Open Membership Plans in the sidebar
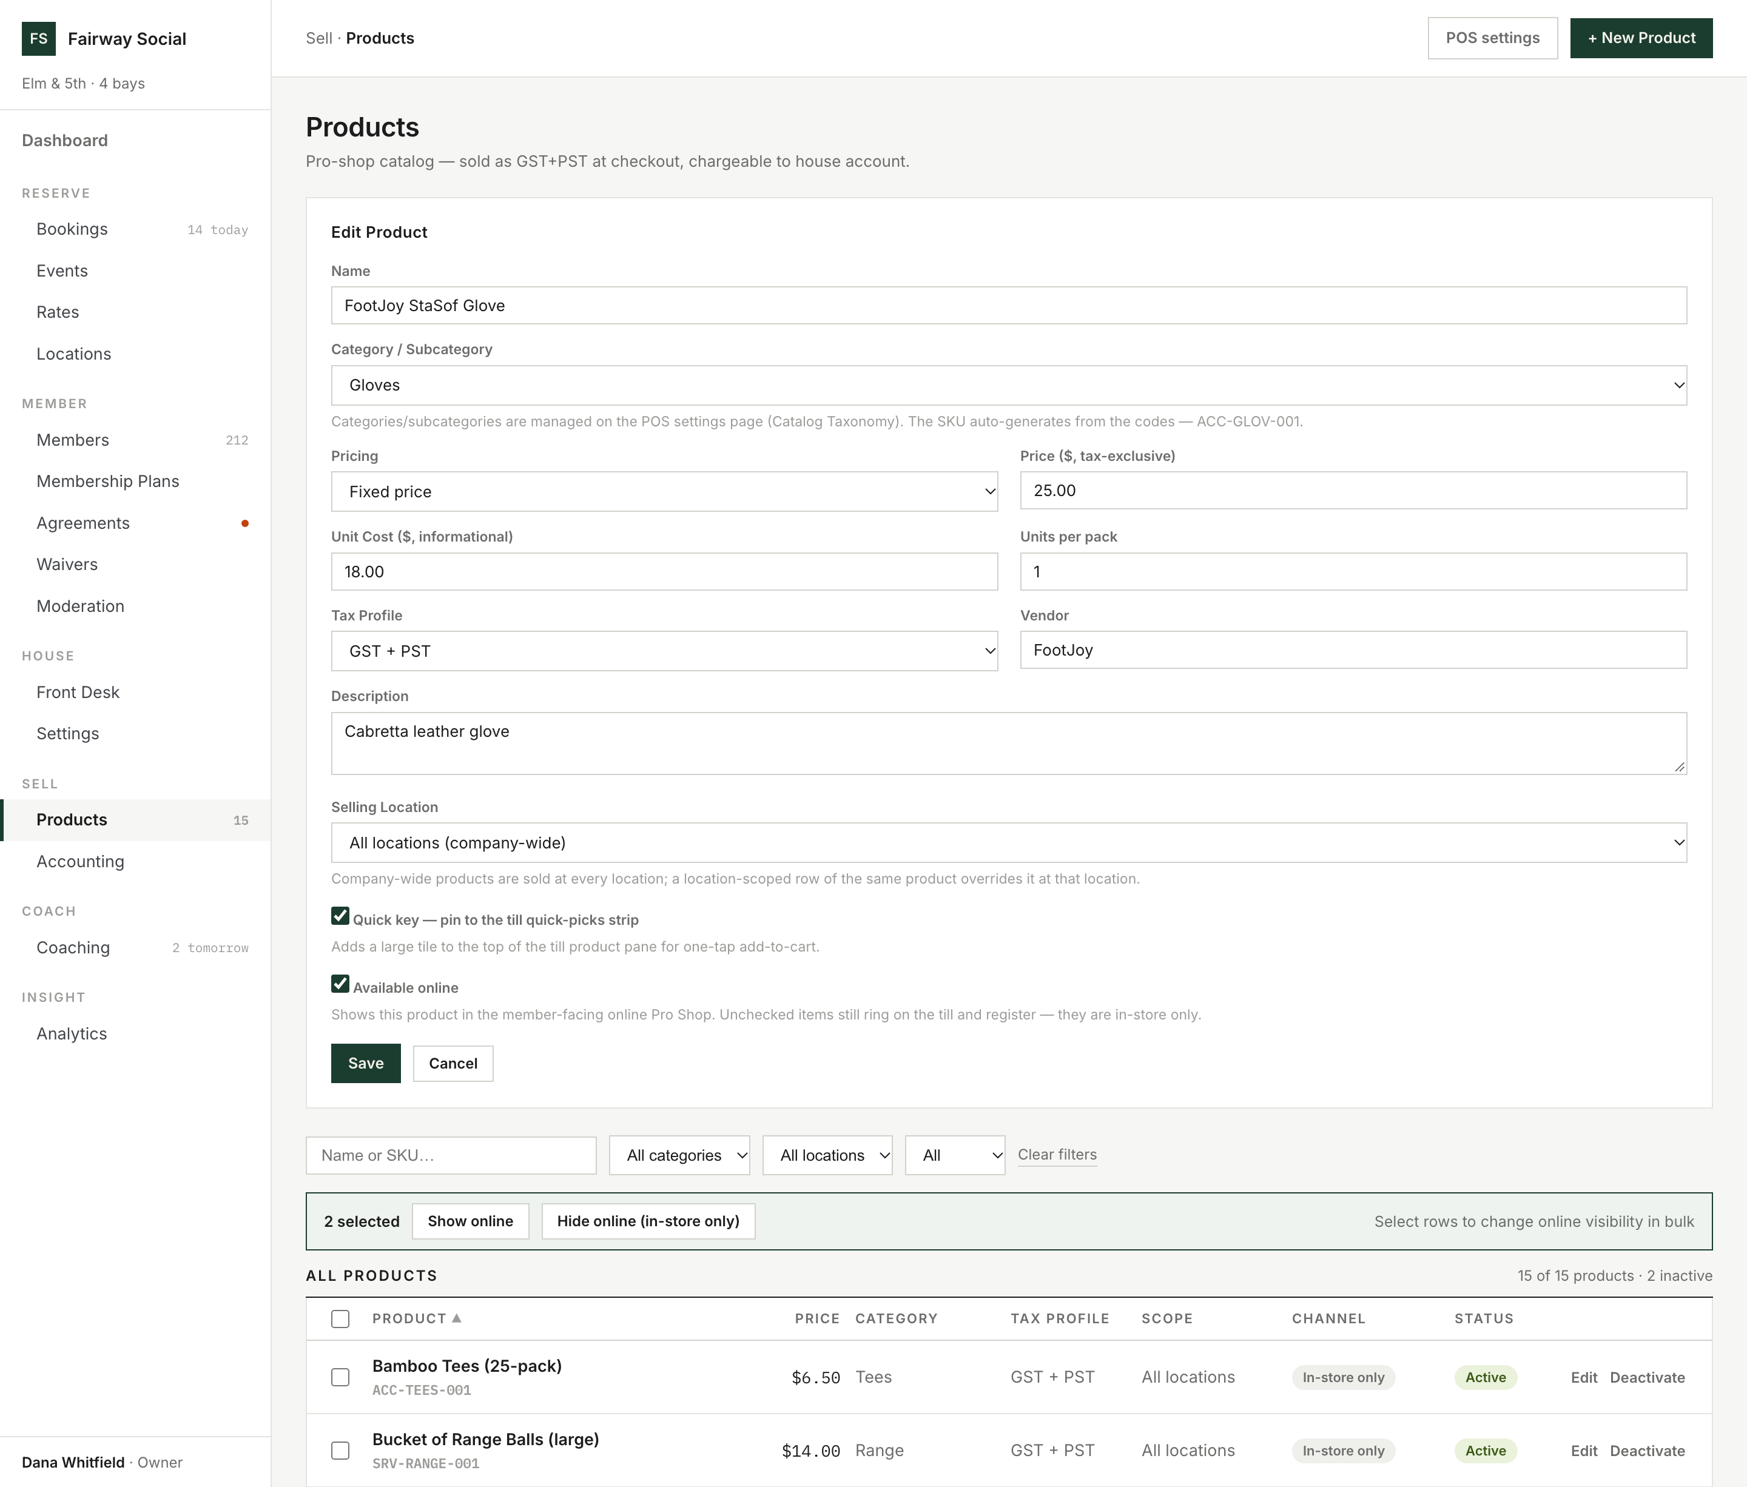The image size is (1747, 1487). point(135,482)
